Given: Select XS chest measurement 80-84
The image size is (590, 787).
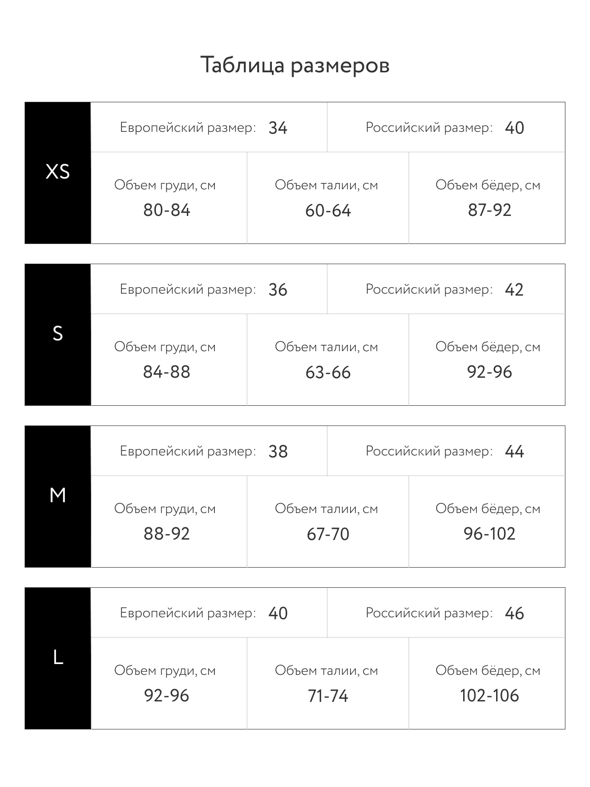Looking at the screenshot, I should click(x=167, y=211).
